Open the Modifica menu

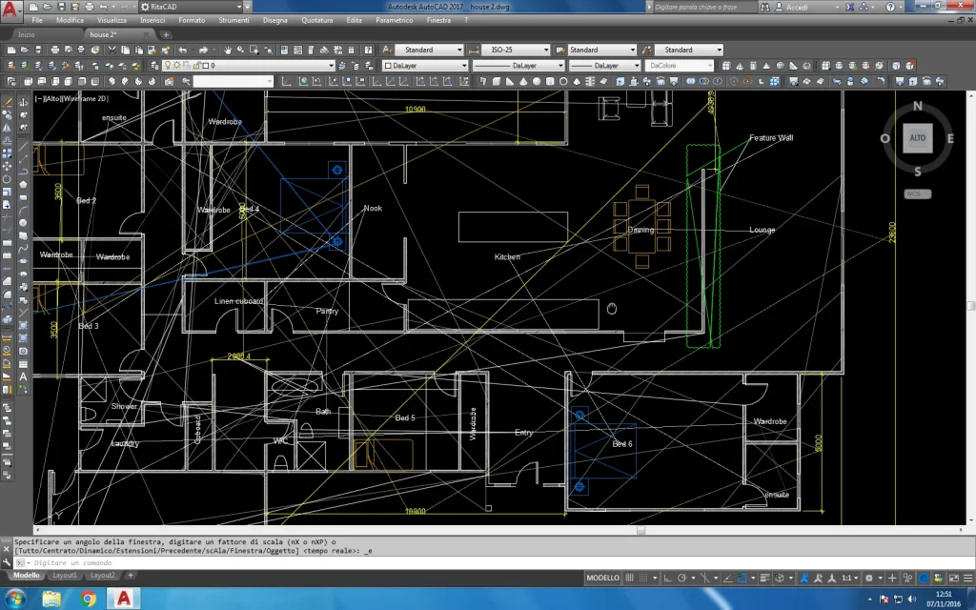[x=70, y=20]
